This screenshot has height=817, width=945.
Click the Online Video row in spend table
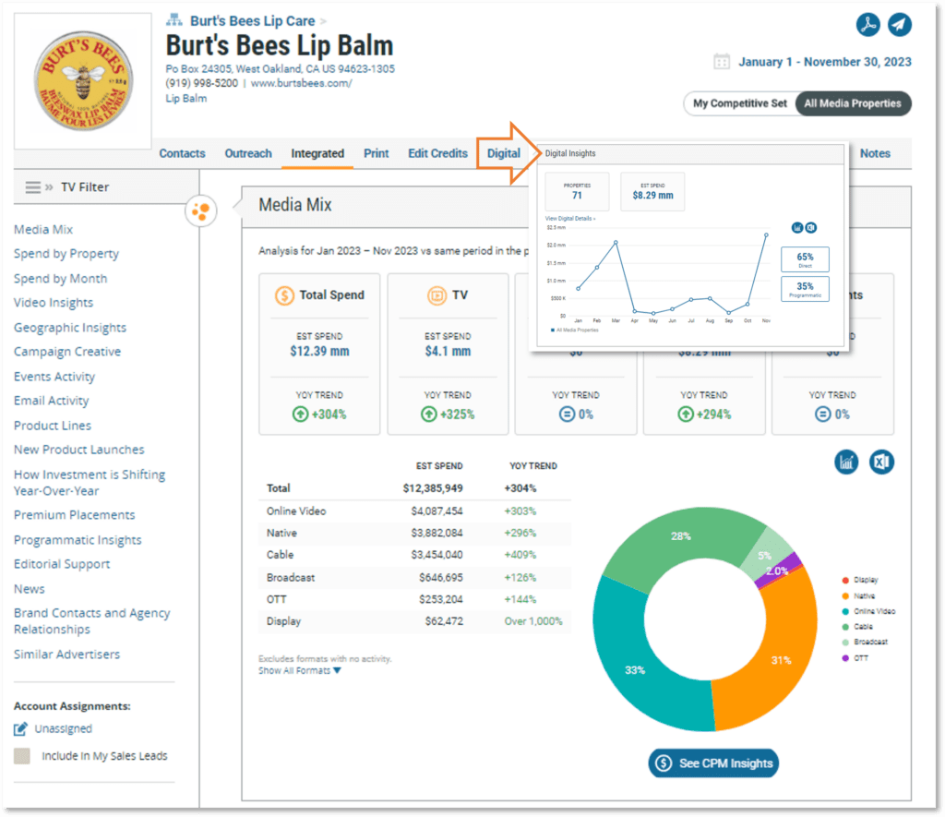[414, 511]
